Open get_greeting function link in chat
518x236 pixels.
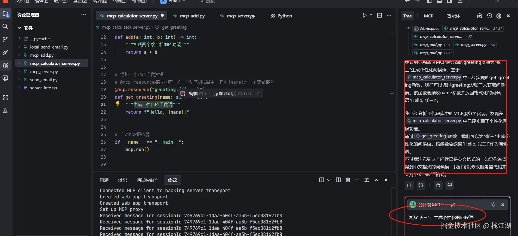click(431, 136)
